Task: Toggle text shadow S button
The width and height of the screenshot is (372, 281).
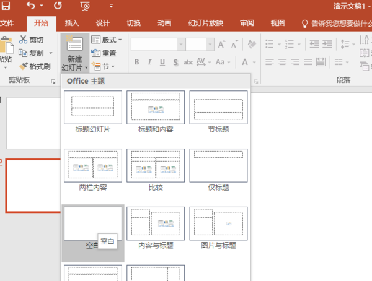Action: 176,62
